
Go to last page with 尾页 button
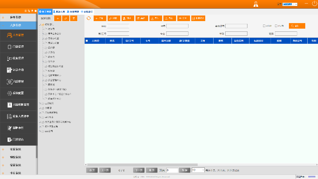pos(151,170)
